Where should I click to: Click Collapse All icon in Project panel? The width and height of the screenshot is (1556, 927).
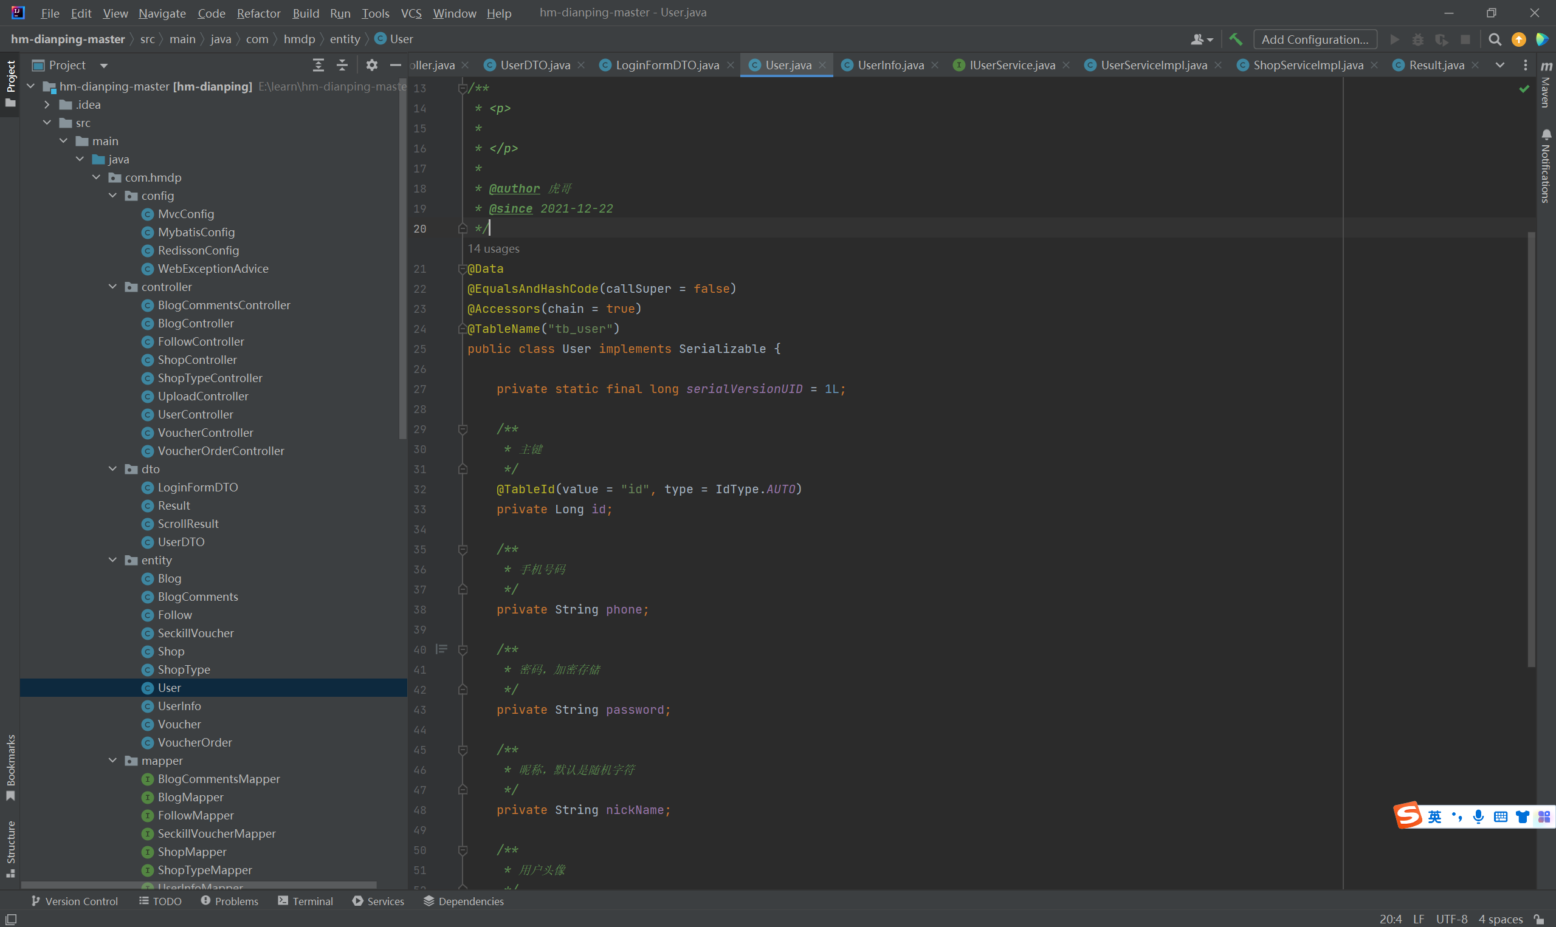(x=342, y=65)
